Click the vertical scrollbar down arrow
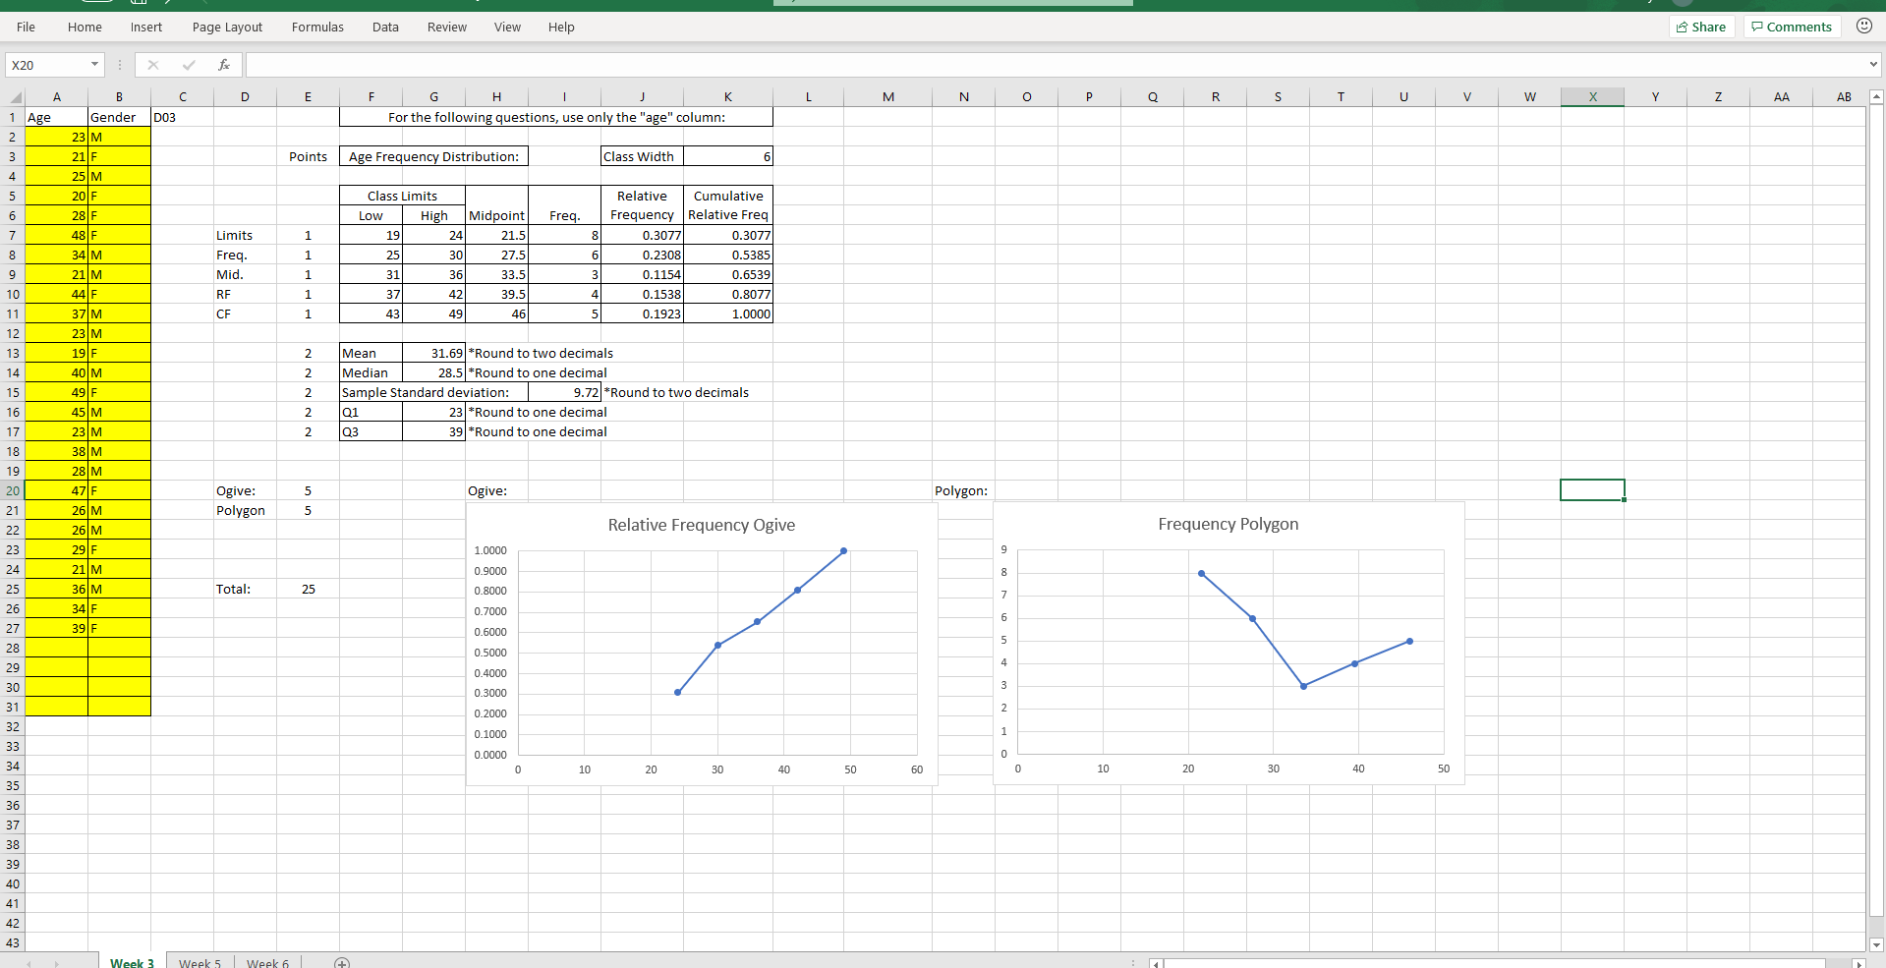This screenshot has height=968, width=1886. [x=1876, y=944]
